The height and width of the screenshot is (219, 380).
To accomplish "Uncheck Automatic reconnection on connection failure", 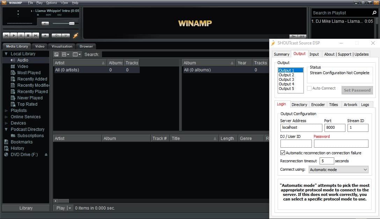I will click(x=283, y=153).
